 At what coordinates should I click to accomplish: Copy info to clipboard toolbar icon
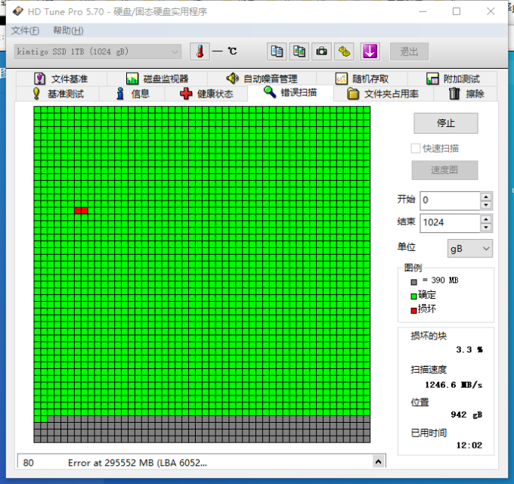pyautogui.click(x=277, y=51)
